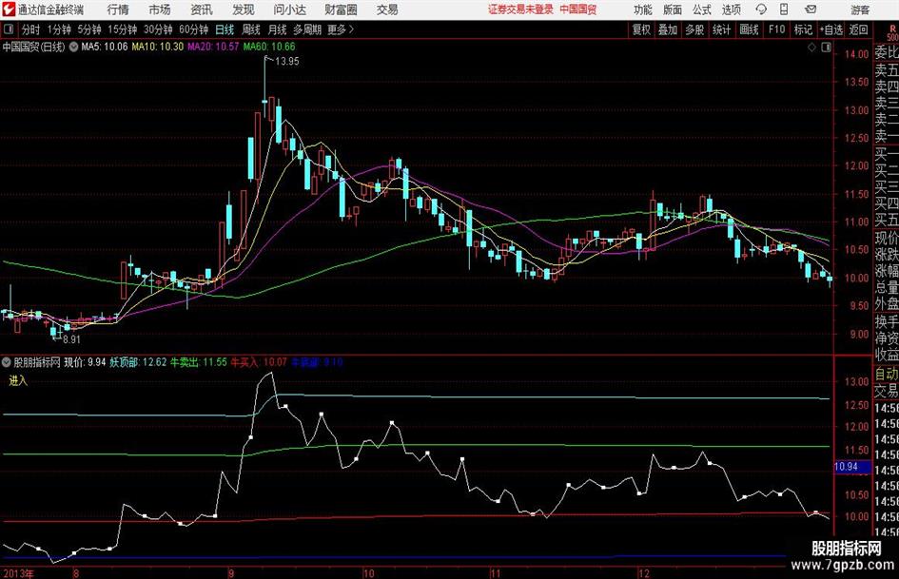Click the 牛买入: 10.07 indicator value

click(x=259, y=362)
